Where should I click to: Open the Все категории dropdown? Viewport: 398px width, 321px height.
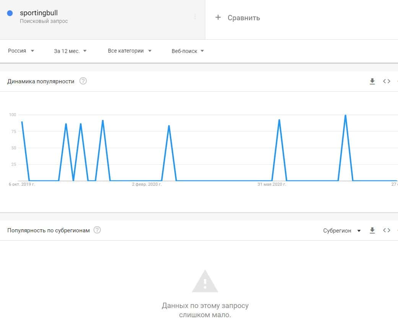(130, 51)
